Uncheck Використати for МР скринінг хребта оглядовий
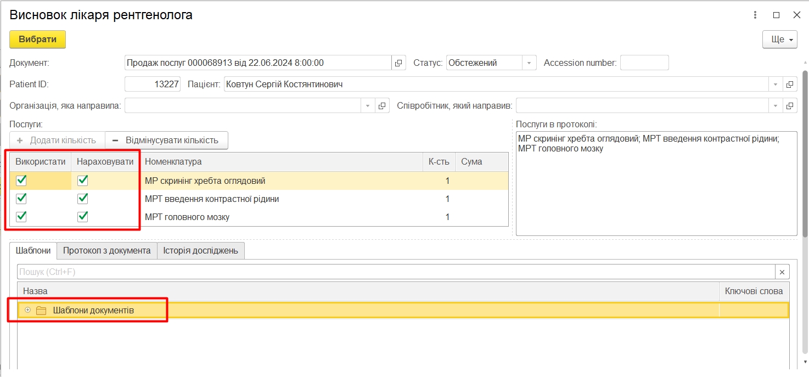Image resolution: width=809 pixels, height=377 pixels. 21,181
